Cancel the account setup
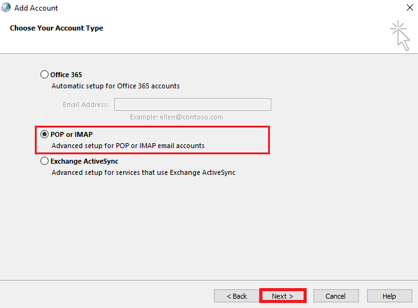418x308 pixels. pyautogui.click(x=336, y=296)
